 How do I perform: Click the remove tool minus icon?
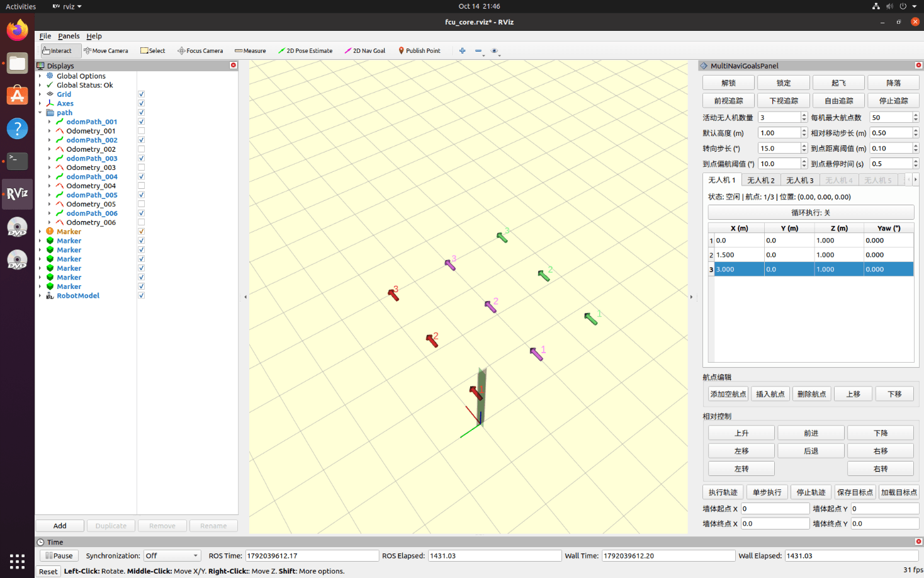(478, 51)
